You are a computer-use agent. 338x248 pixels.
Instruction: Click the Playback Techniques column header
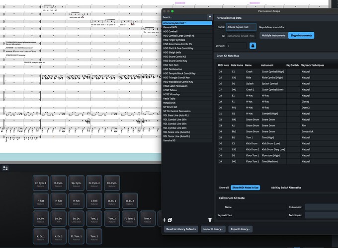point(312,65)
